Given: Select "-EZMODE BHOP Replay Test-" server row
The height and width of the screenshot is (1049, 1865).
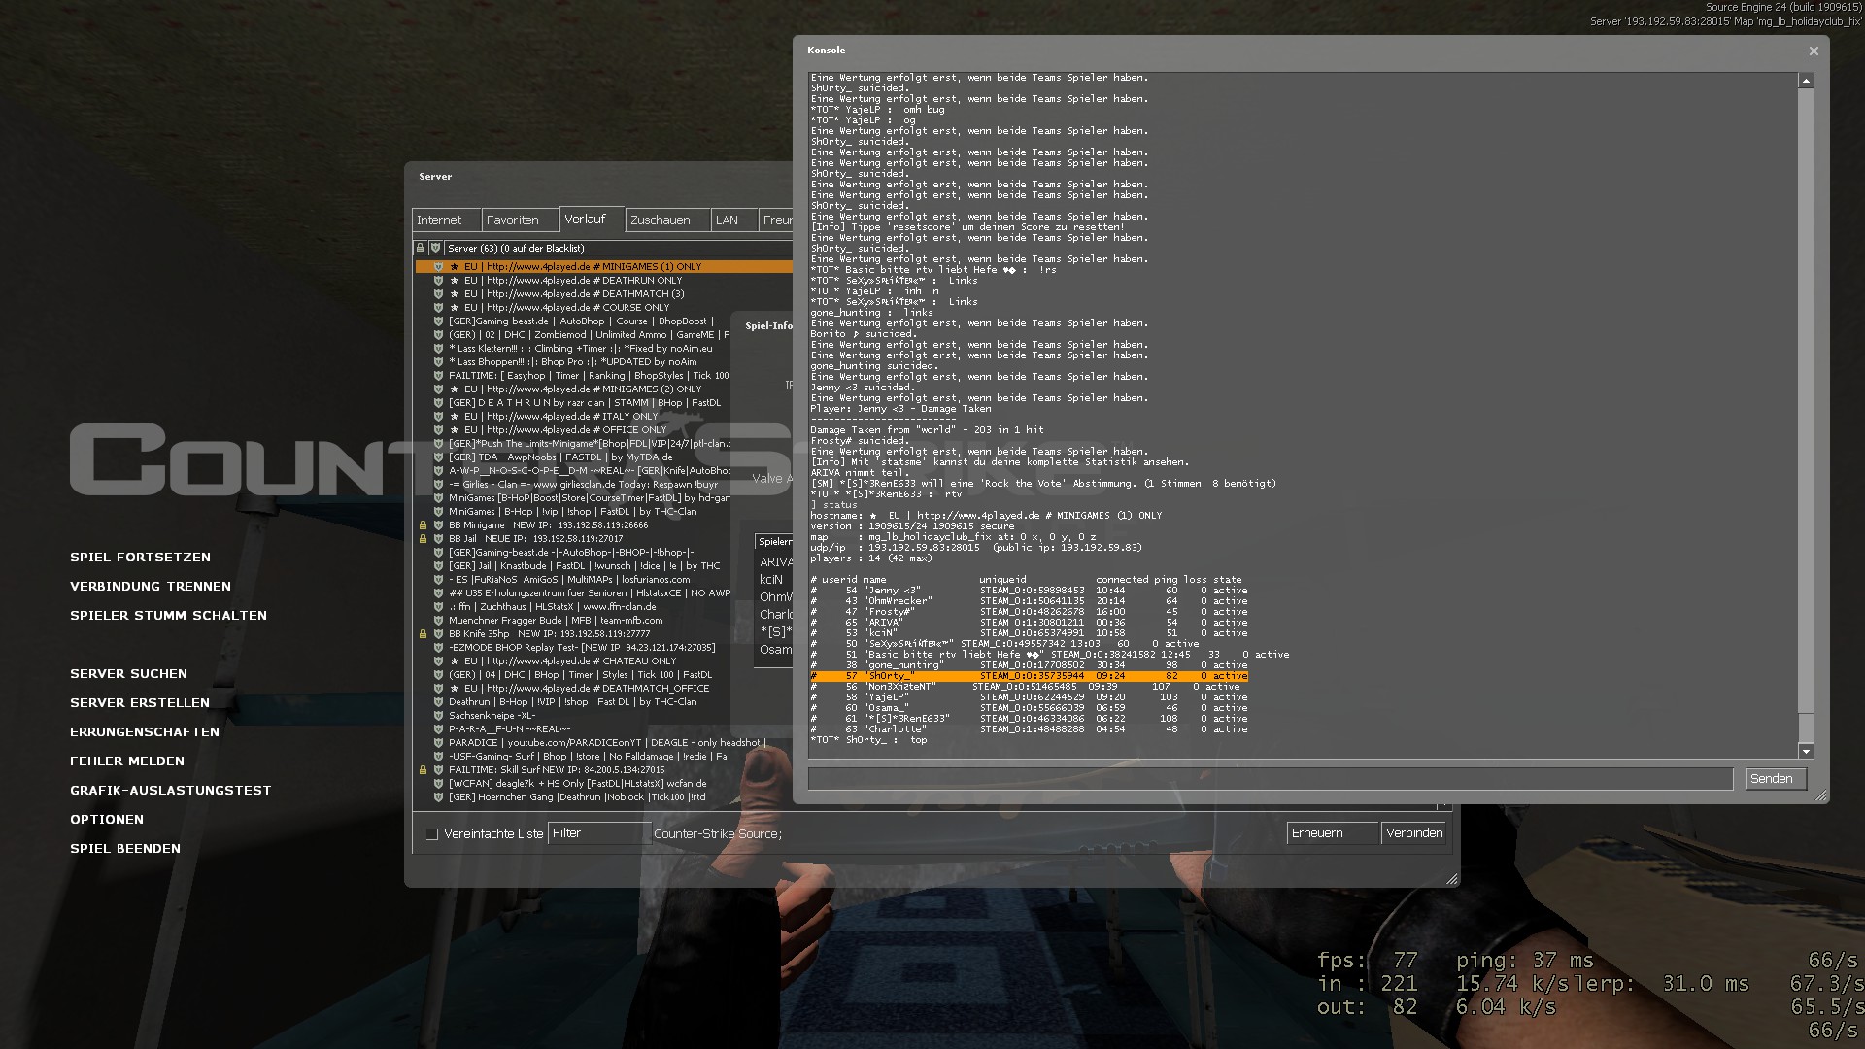Looking at the screenshot, I should (604, 647).
